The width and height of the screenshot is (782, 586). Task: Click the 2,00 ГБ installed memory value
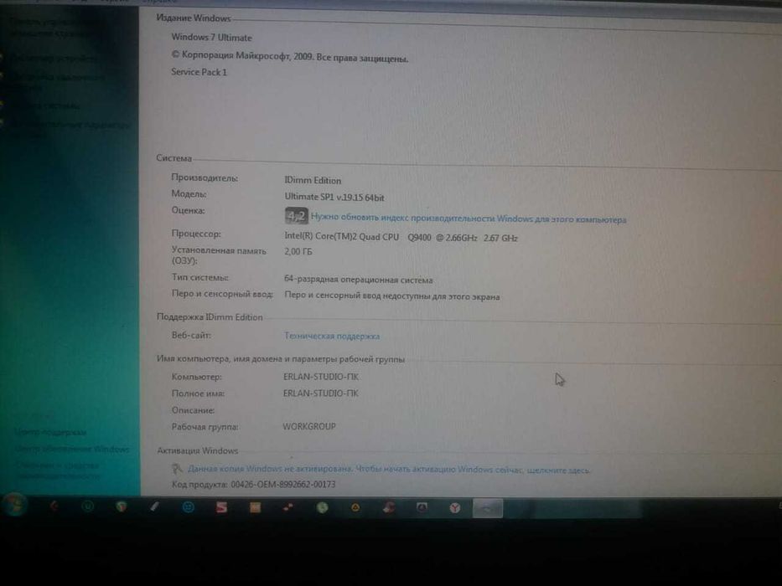(x=298, y=252)
